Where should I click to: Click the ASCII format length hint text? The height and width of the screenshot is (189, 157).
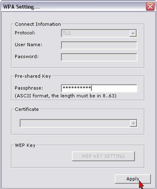point(66,96)
